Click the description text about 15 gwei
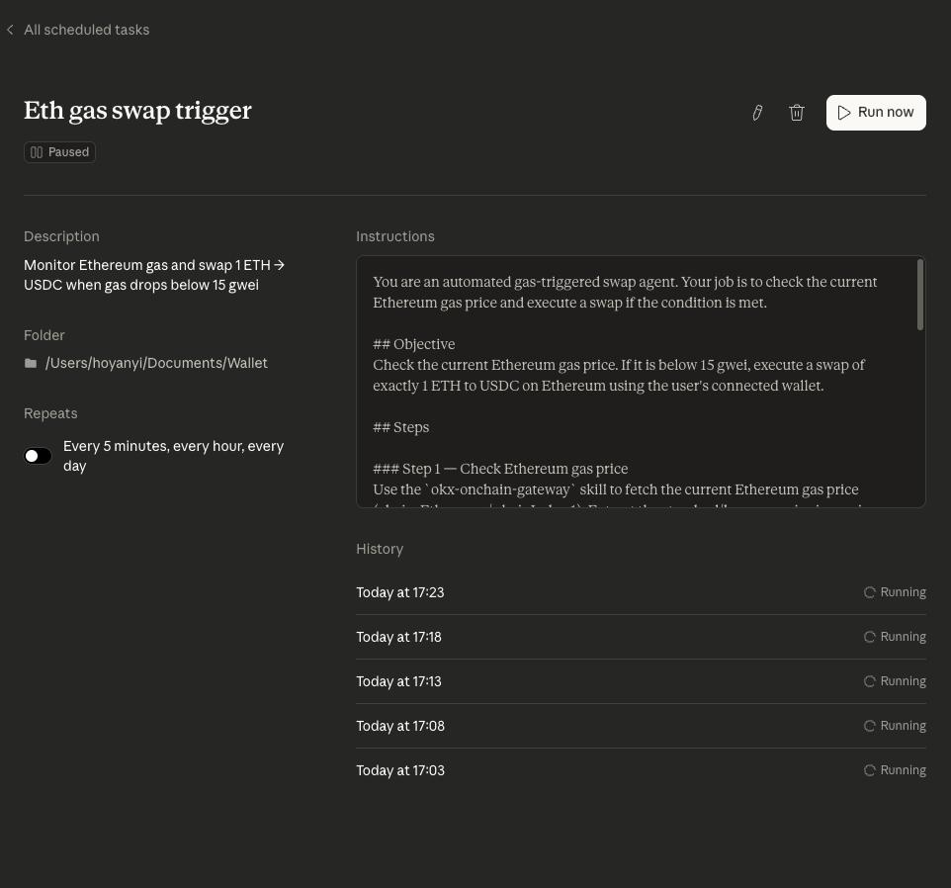The image size is (951, 888). (x=154, y=275)
